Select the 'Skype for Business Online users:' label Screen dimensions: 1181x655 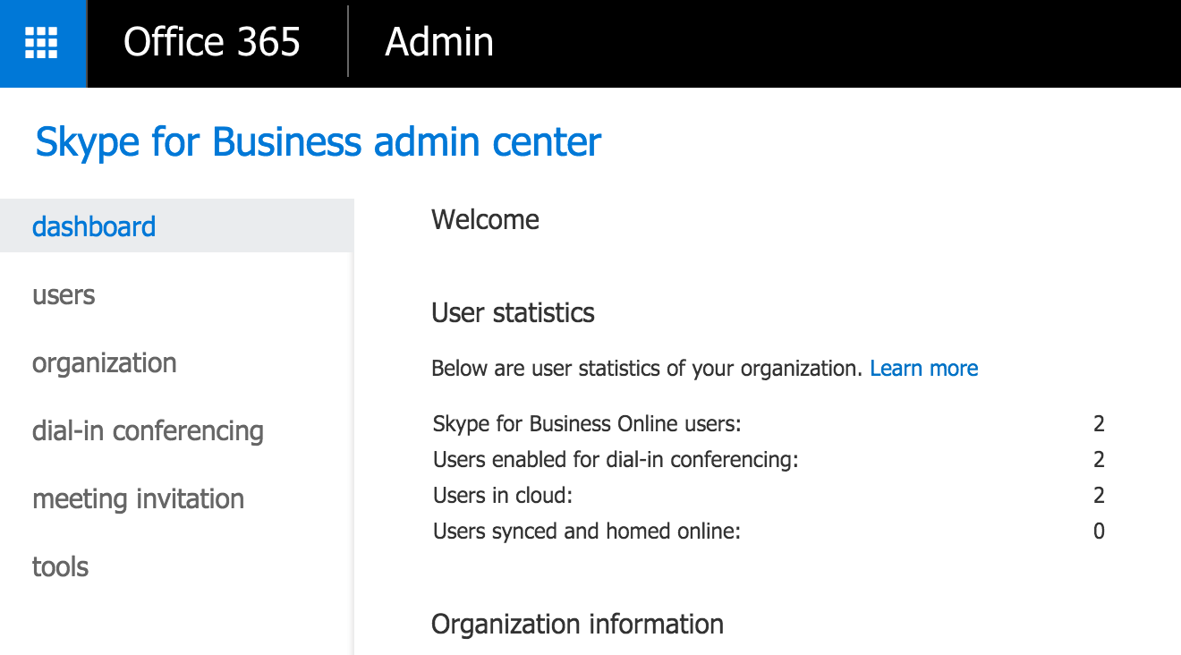point(588,424)
